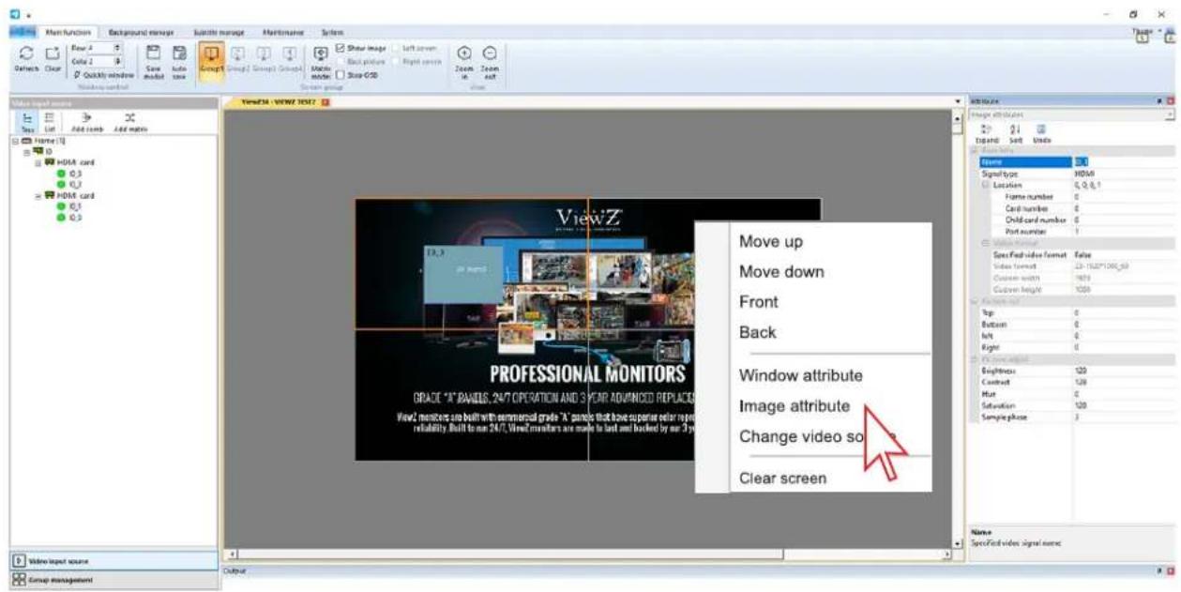Adjust the Cols spinner arrows

pos(117,61)
